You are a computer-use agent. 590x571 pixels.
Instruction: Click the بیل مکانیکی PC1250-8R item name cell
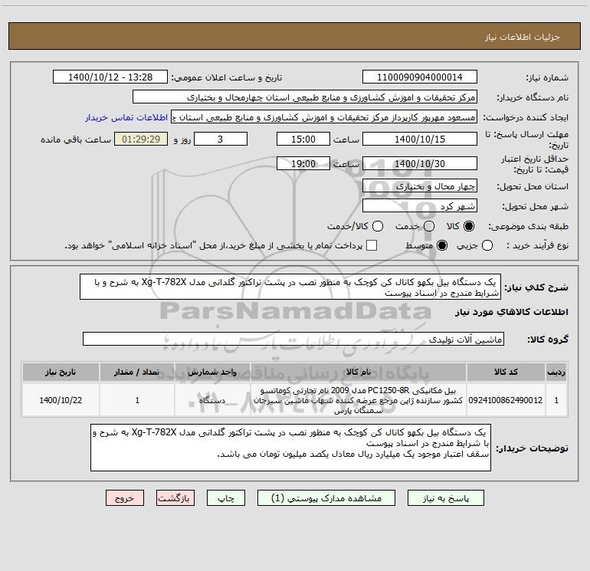[x=359, y=400]
